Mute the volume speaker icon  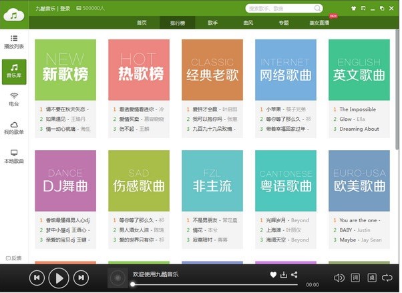point(339,278)
